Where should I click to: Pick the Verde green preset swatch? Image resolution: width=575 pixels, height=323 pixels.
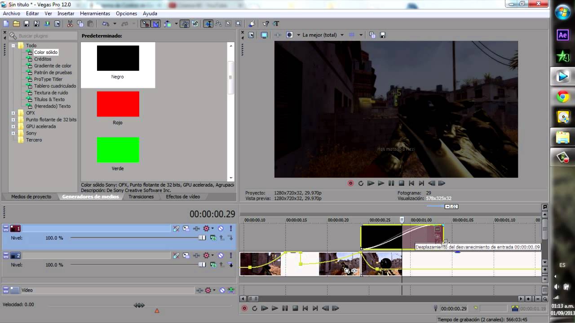click(118, 150)
